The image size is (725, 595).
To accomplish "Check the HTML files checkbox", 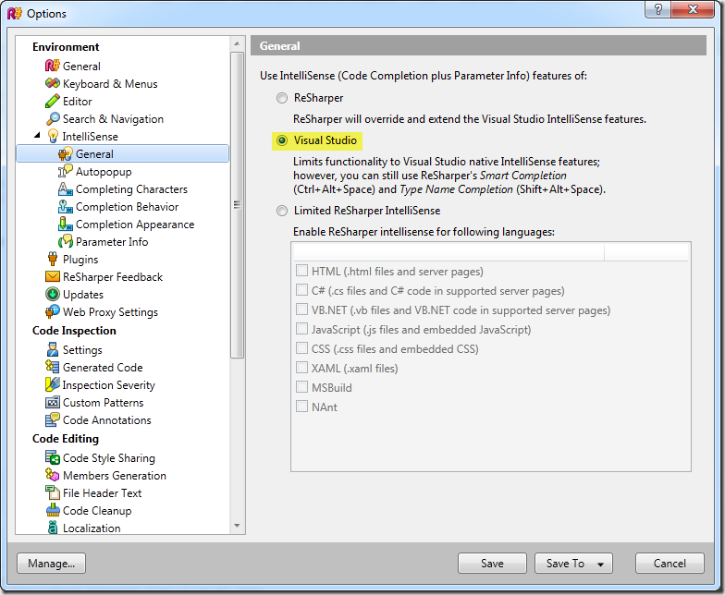I will (301, 270).
